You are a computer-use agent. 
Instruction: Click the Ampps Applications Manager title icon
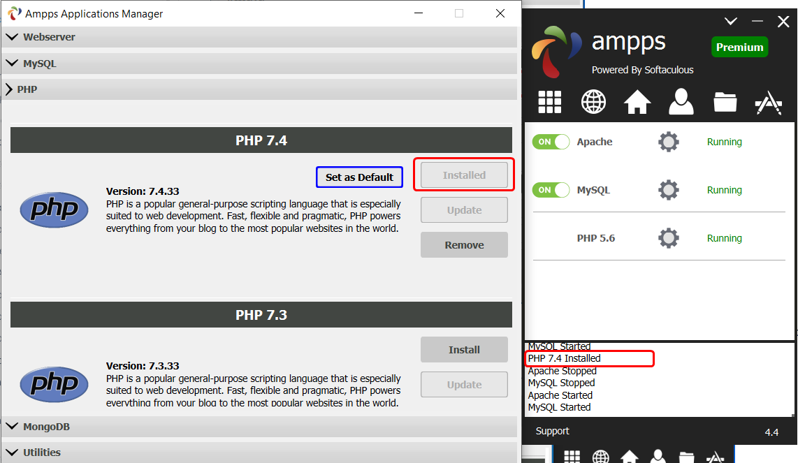pos(14,14)
